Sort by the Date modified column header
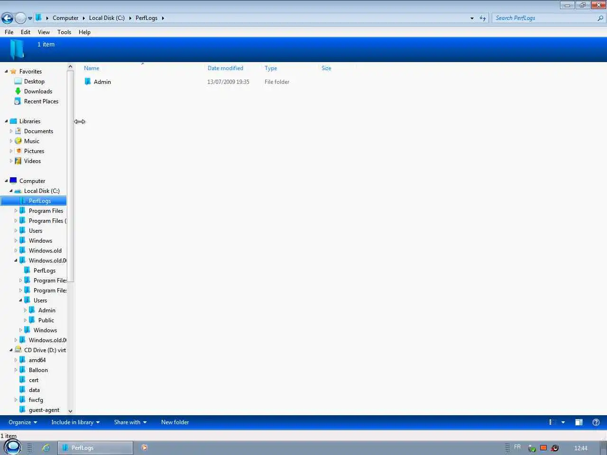The width and height of the screenshot is (607, 455). click(x=225, y=68)
